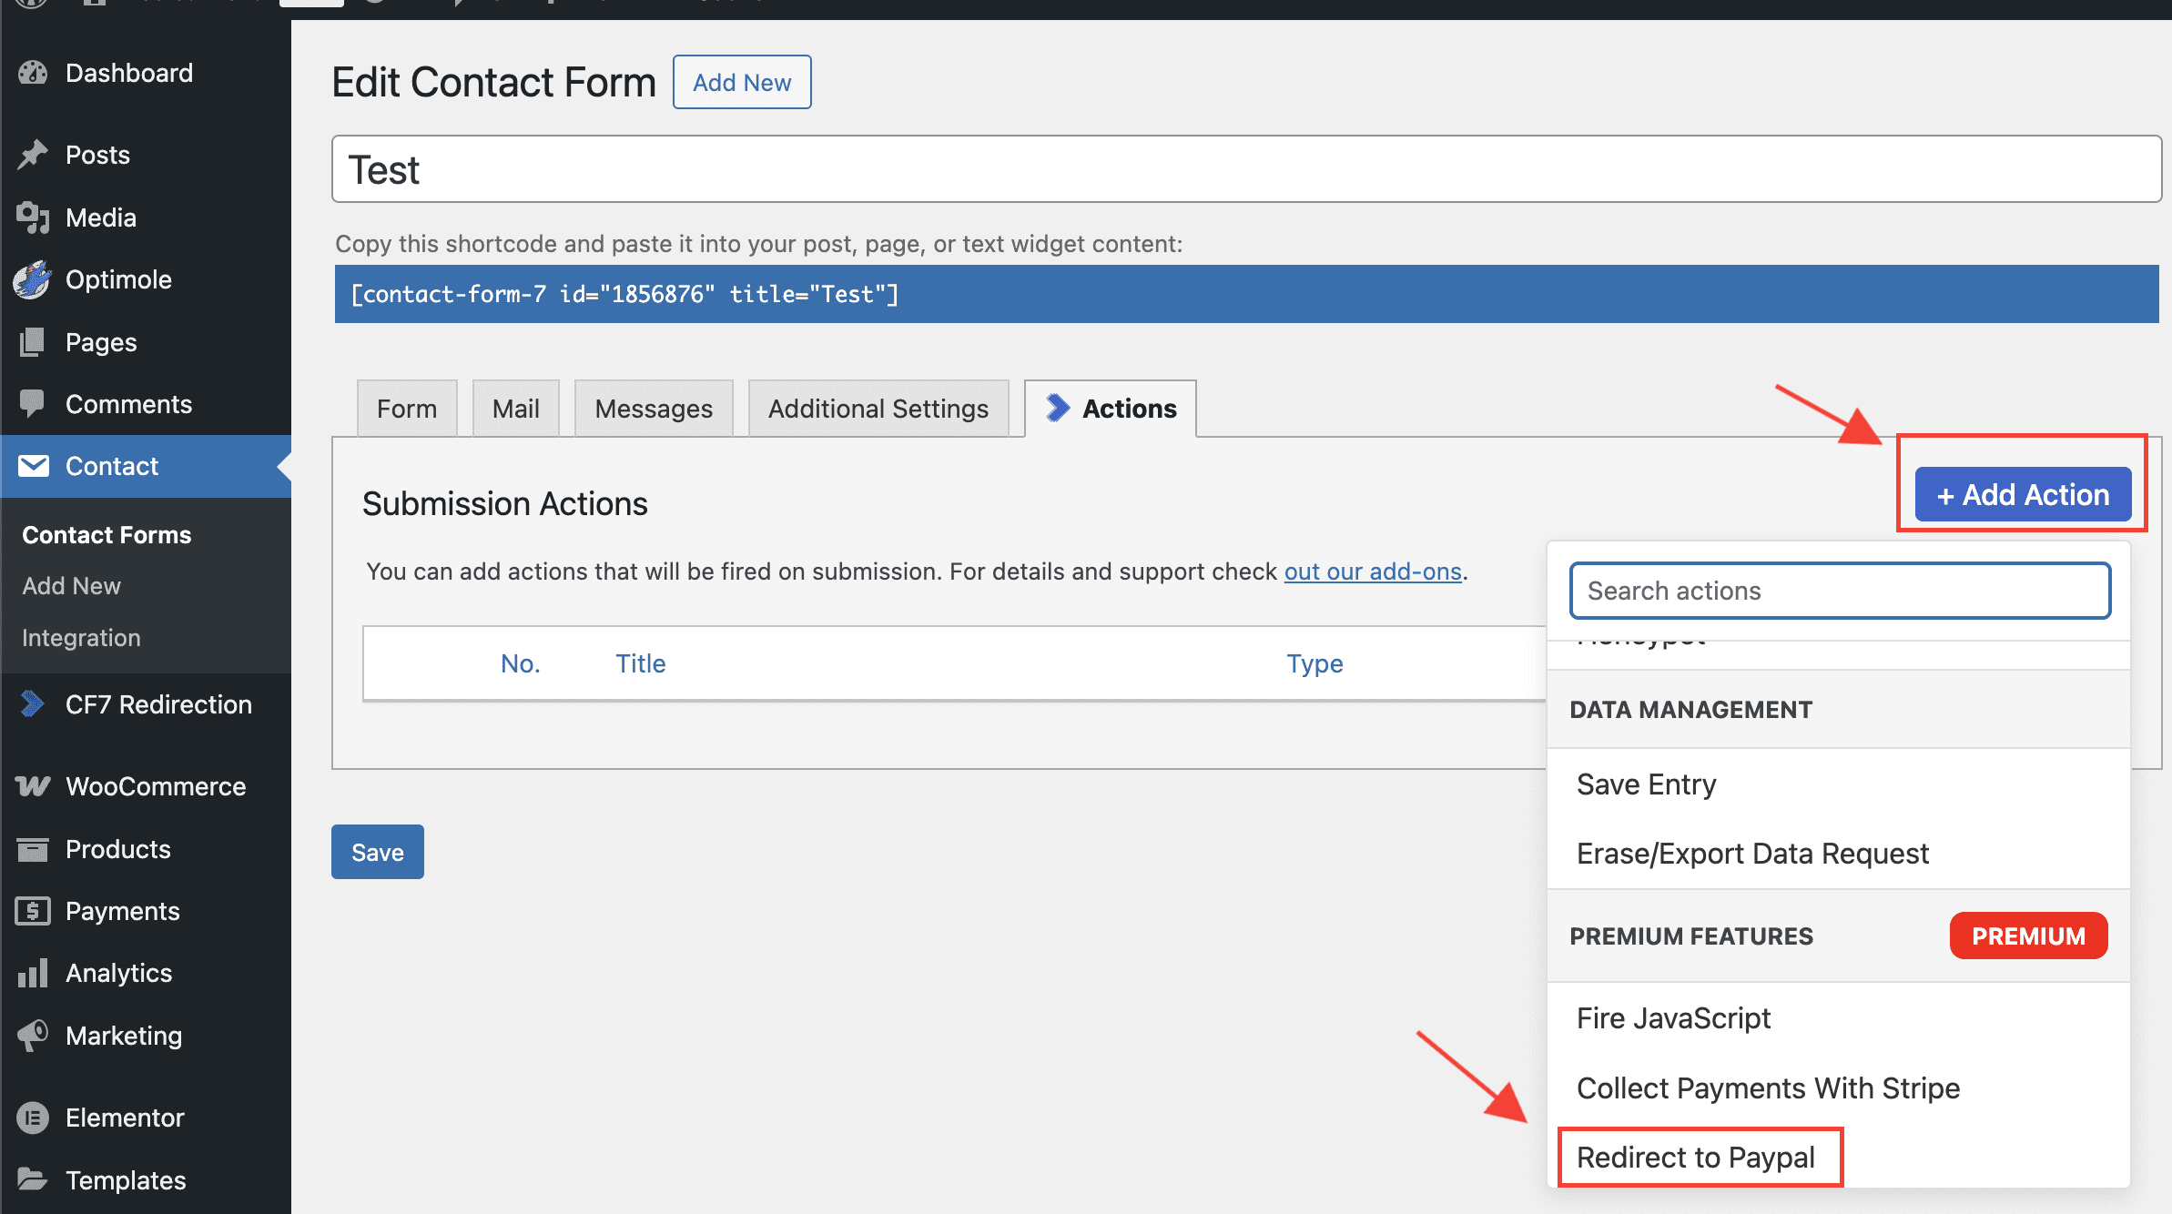The height and width of the screenshot is (1214, 2172).
Task: Click the Add New form button
Action: click(x=741, y=83)
